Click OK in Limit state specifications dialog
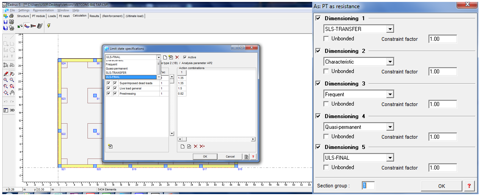Screen dimensions: 480x196 pyautogui.click(x=205, y=157)
